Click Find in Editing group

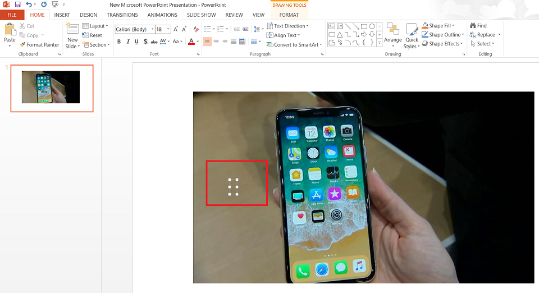point(478,26)
